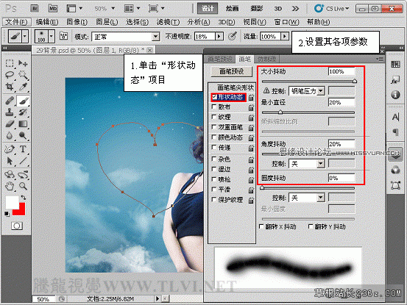Open the 钢笔压力 control dropdown
The width and height of the screenshot is (407, 305).
[307, 91]
